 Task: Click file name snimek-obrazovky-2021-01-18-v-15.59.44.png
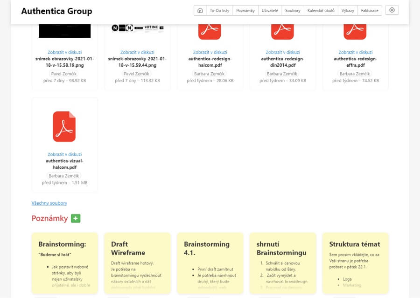137,62
